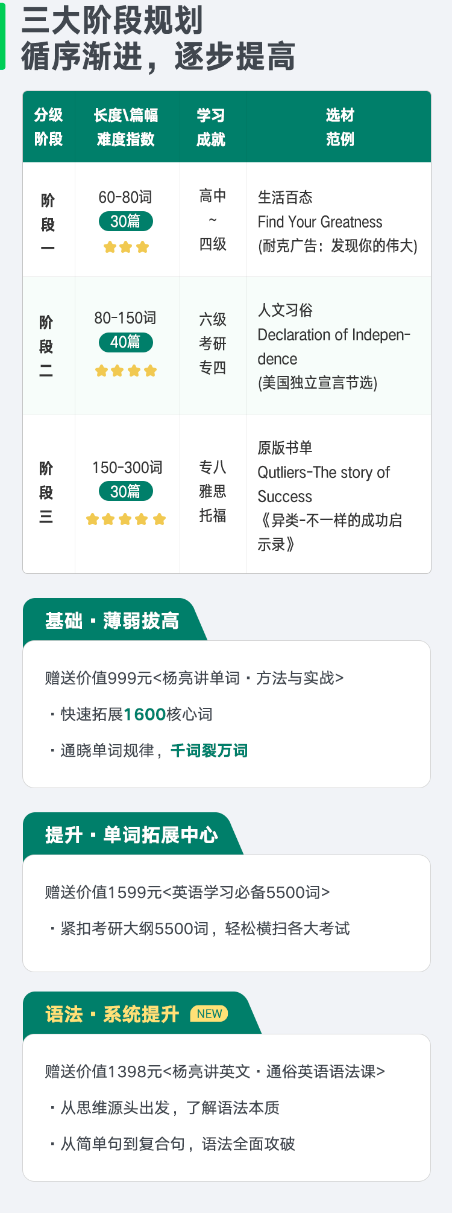Image resolution: width=452 pixels, height=1213 pixels.
Task: Click the 千词裂万词 highlighted text
Action: point(209,751)
